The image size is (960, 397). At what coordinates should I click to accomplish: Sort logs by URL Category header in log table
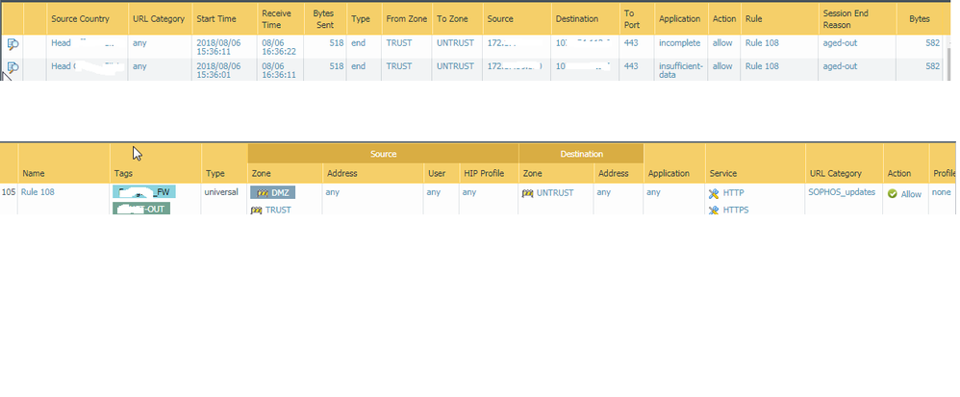pos(159,19)
